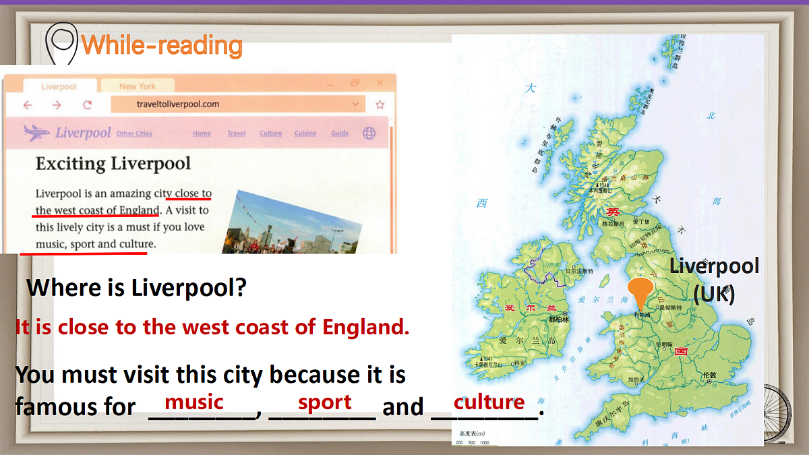809x455 pixels.
Task: Open the Cuisine navigation link
Action: 305,133
